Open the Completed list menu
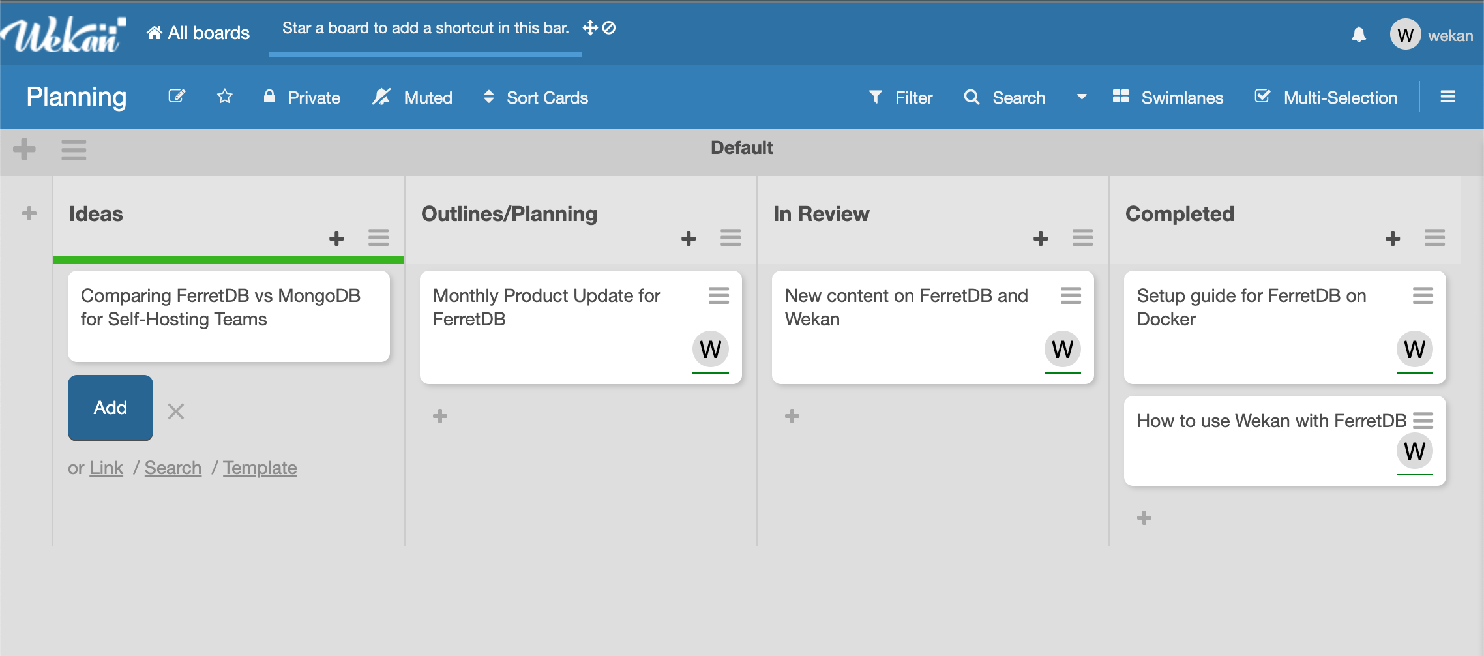The height and width of the screenshot is (656, 1484). coord(1435,237)
